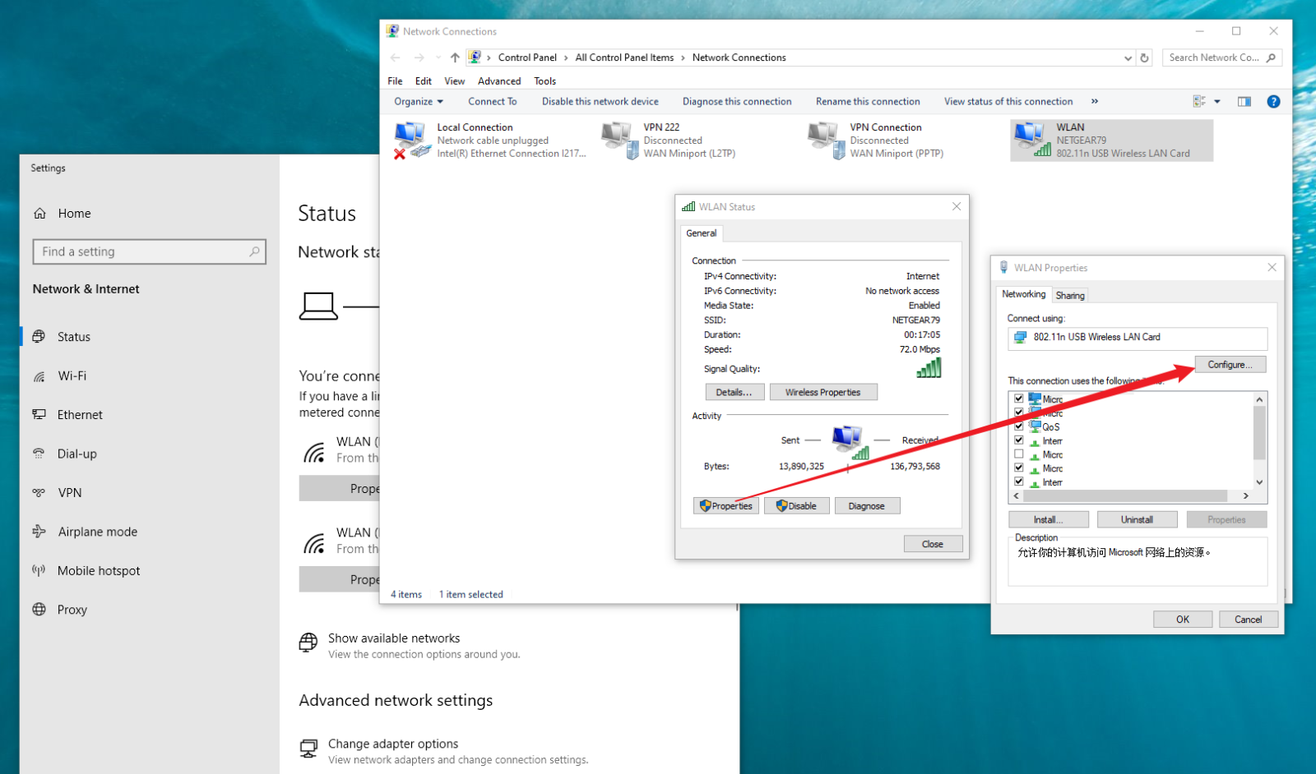Click the list's scroll-right arrow in WLAN Properties

pyautogui.click(x=1246, y=495)
